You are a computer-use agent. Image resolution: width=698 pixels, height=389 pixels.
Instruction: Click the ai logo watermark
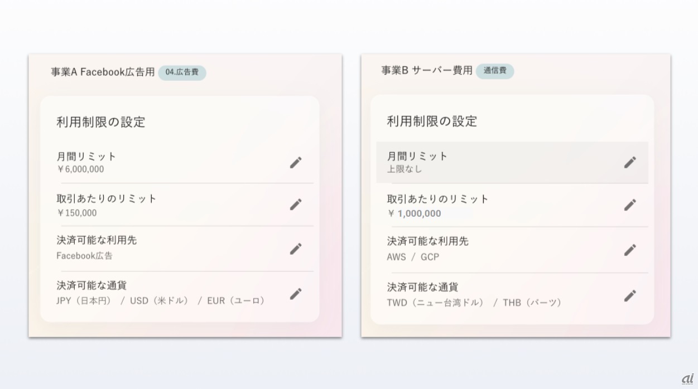coord(687,378)
